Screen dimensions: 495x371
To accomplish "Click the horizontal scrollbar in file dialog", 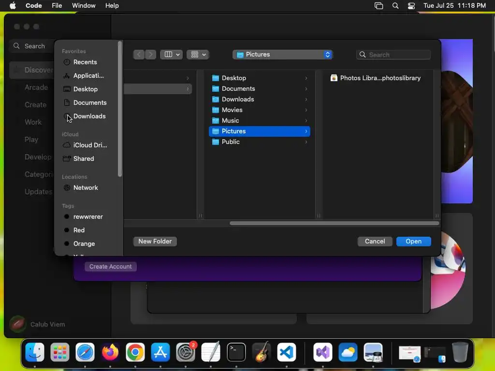I will (335, 223).
